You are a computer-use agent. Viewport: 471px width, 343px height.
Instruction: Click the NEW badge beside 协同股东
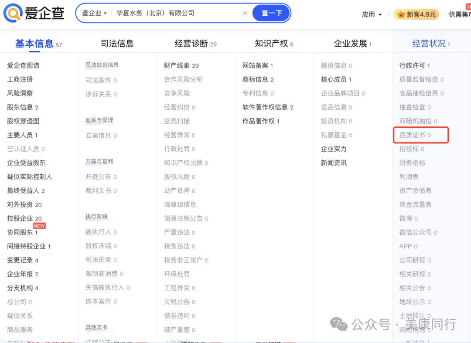point(39,226)
